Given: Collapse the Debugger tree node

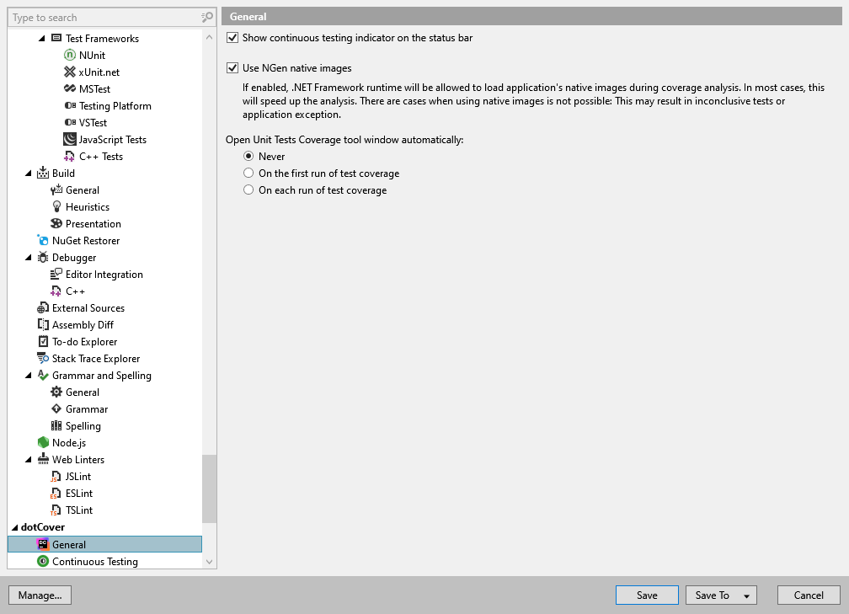Looking at the screenshot, I should (28, 258).
